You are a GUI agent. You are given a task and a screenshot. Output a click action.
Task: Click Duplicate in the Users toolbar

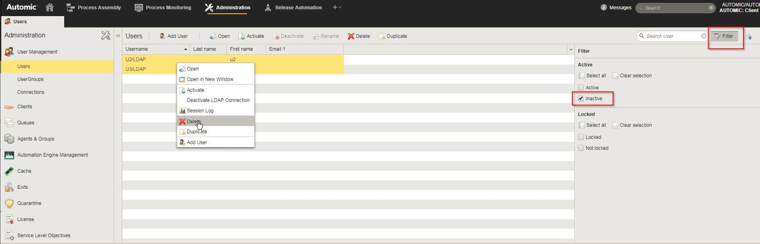393,36
